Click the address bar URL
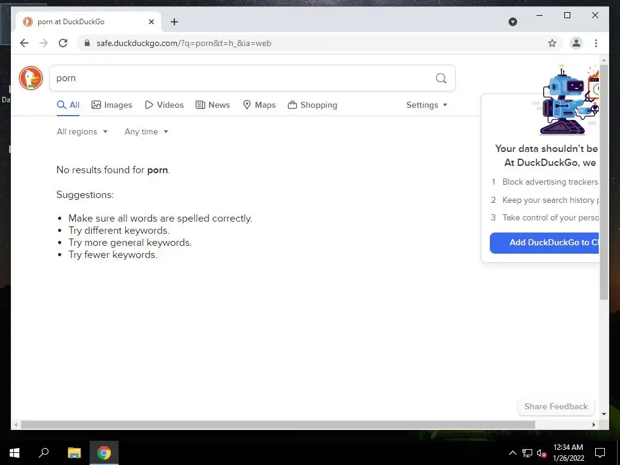Viewport: 620px width, 465px height. [x=184, y=43]
